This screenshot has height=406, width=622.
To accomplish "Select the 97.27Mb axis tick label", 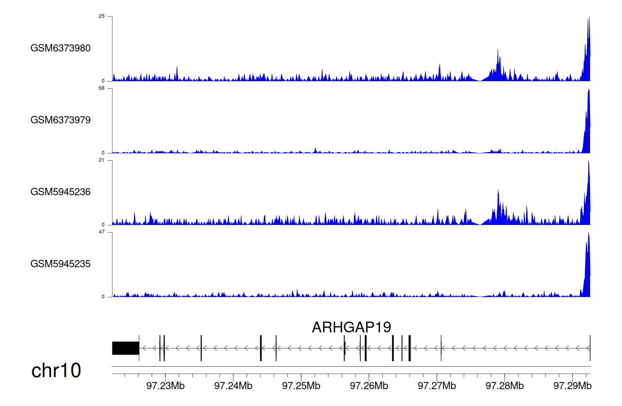I will 437,386.
